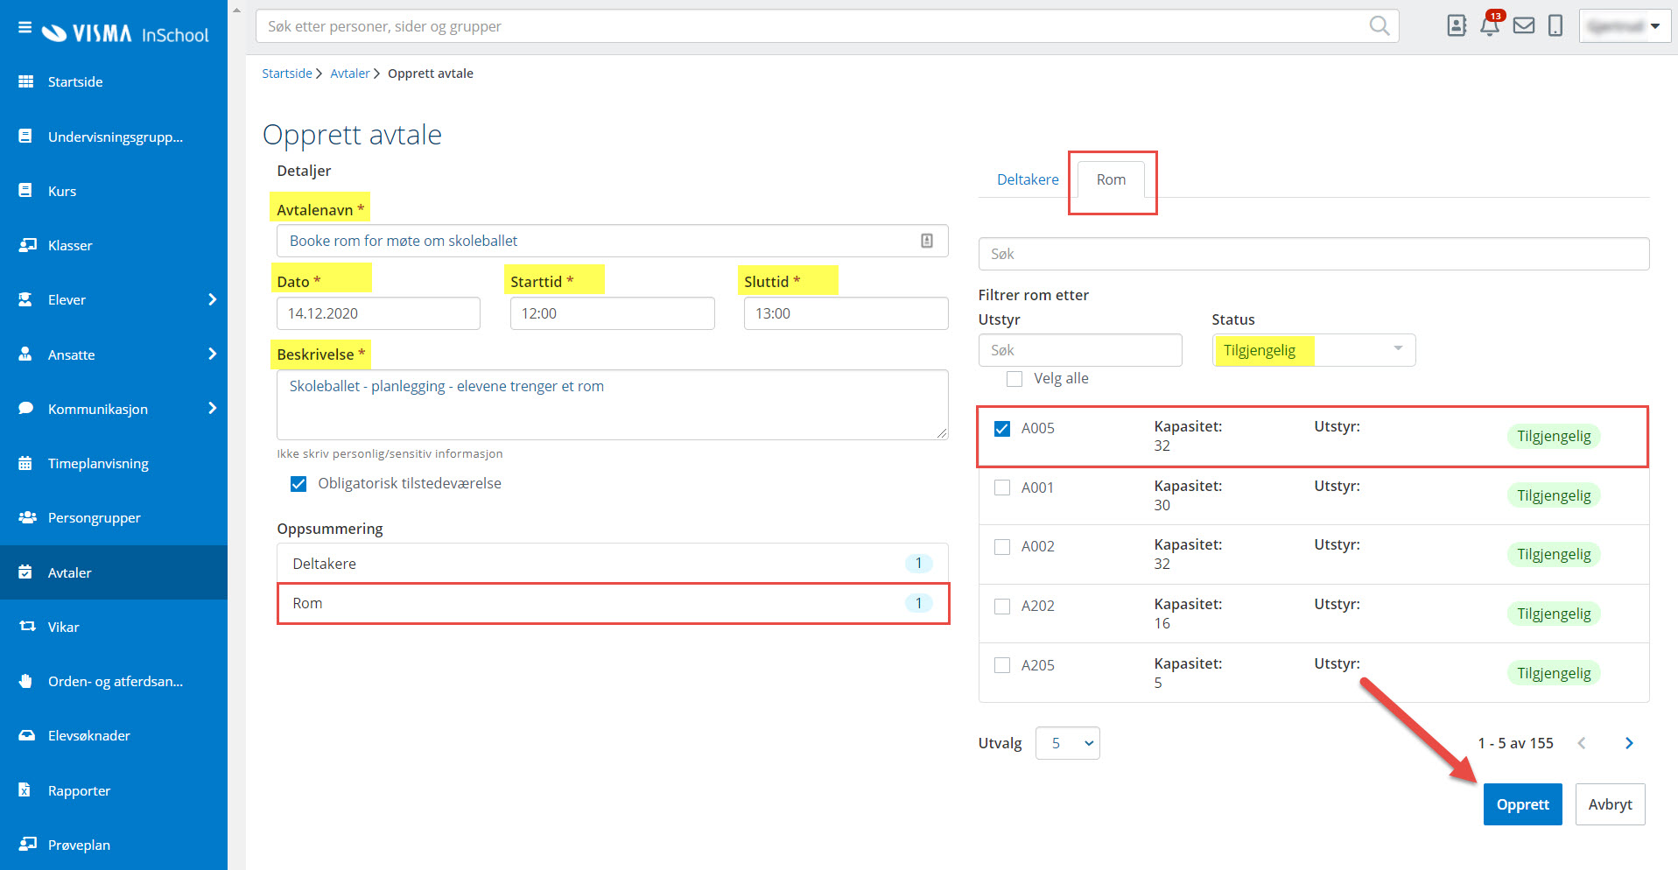Screen dimensions: 1678x870
Task: Click the Avbryt button
Action: click(1610, 804)
